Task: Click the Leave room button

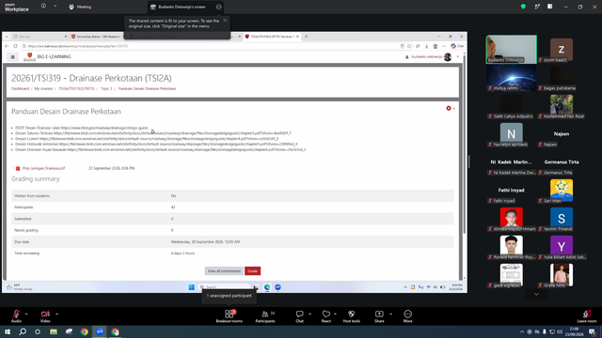Action: [x=587, y=316]
